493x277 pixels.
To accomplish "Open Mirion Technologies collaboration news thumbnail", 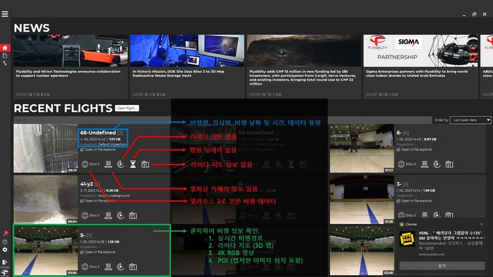I will coord(71,51).
